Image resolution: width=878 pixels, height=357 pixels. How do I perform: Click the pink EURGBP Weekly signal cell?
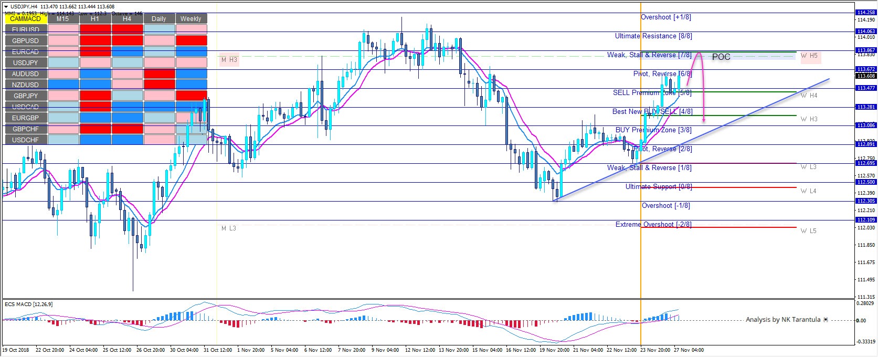[191, 118]
